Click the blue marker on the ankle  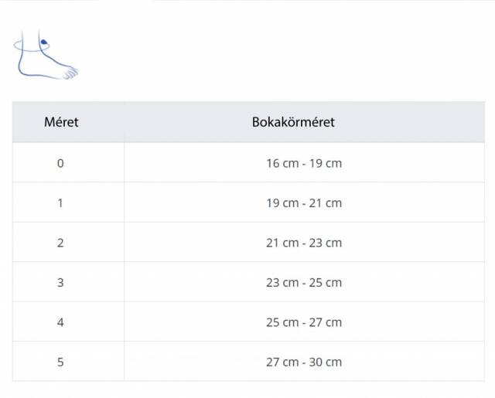click(x=43, y=42)
